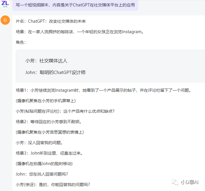
Task: Click the 场景1 paragraph about Instagram 帖子
Action: click(x=104, y=90)
